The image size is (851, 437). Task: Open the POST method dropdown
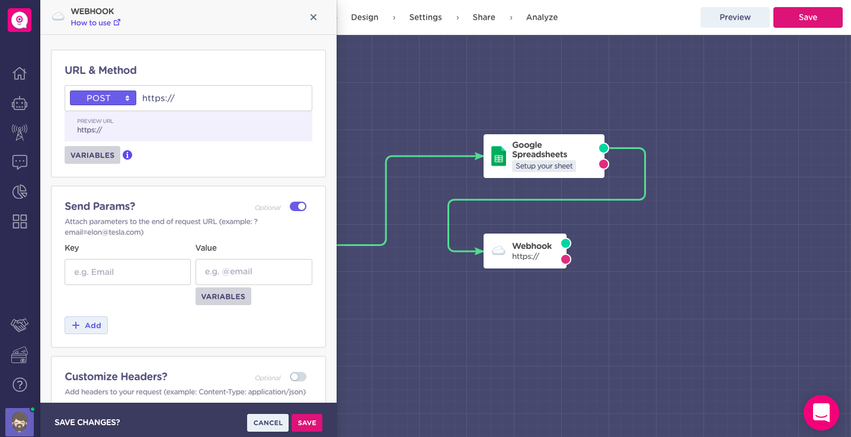103,98
